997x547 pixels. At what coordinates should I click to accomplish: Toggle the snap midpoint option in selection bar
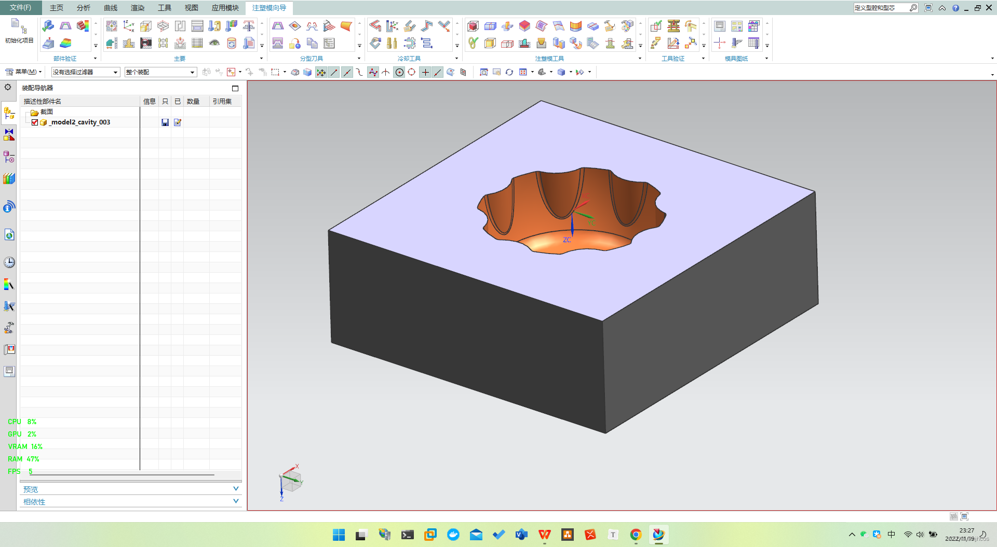[347, 72]
